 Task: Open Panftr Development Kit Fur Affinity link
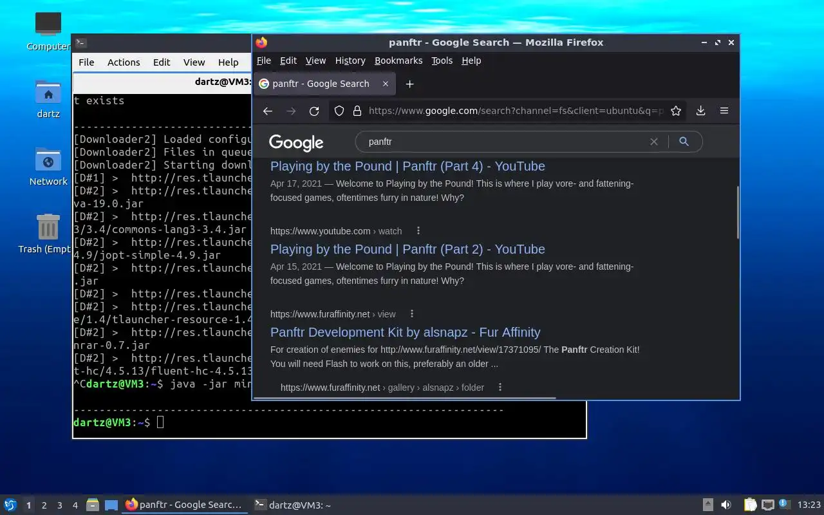click(406, 332)
